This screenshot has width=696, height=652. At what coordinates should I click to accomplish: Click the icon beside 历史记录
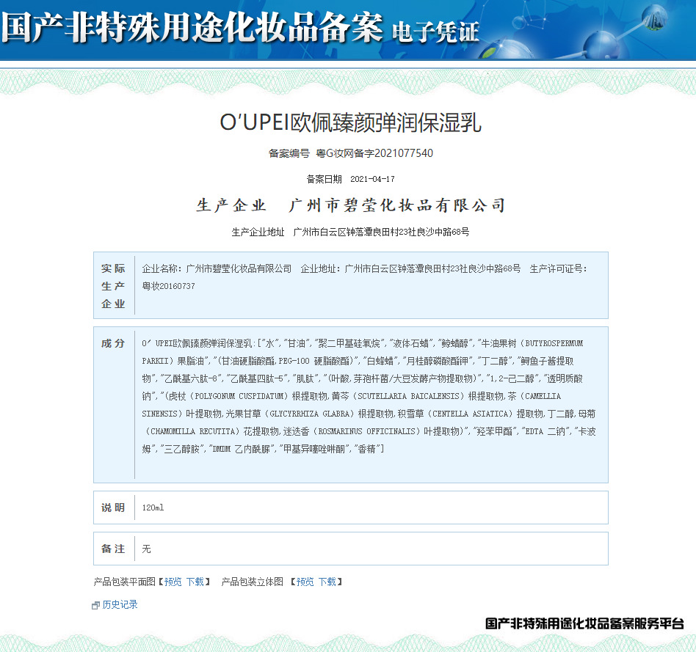95,606
